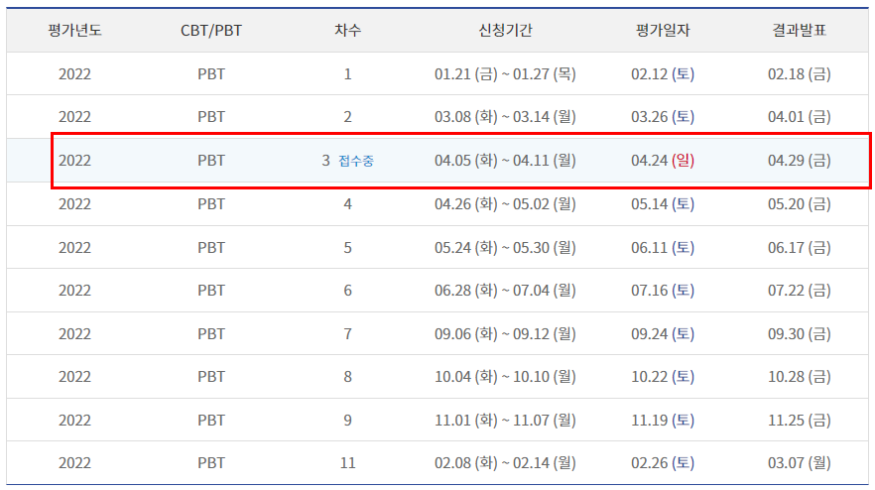The width and height of the screenshot is (875, 490).
Task: Click round number 6 in 차수 column
Action: (x=347, y=291)
